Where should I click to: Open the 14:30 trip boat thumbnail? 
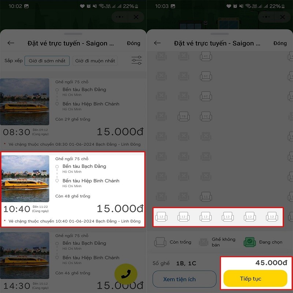pos(25,255)
